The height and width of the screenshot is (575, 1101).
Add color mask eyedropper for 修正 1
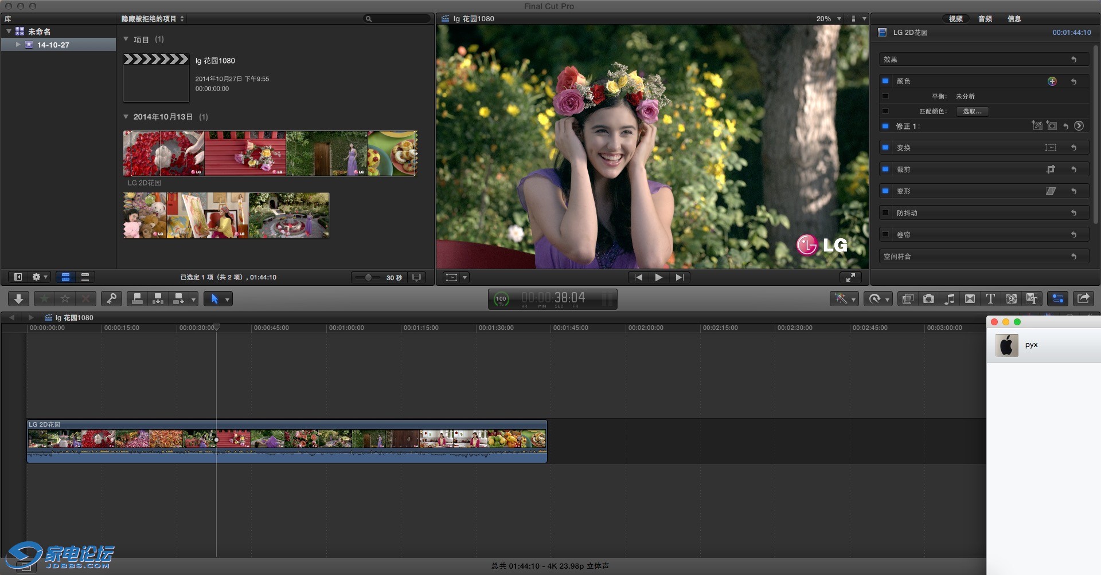1037,125
